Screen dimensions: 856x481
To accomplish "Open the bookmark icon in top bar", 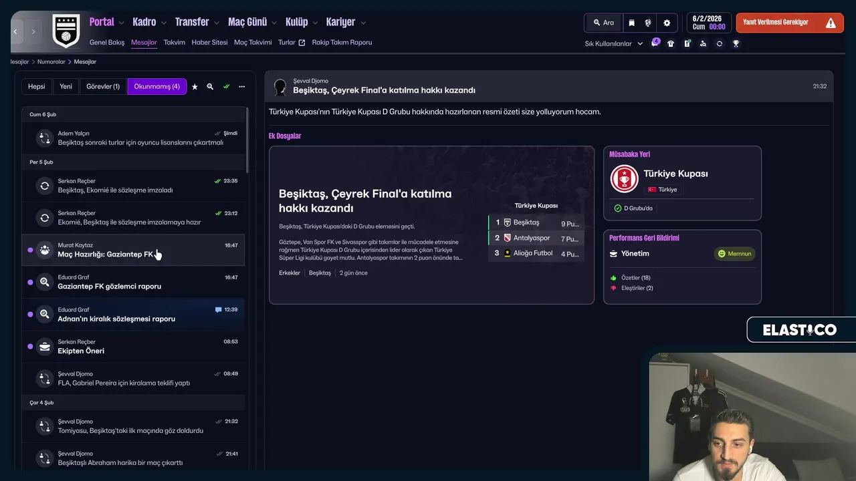I will [631, 23].
